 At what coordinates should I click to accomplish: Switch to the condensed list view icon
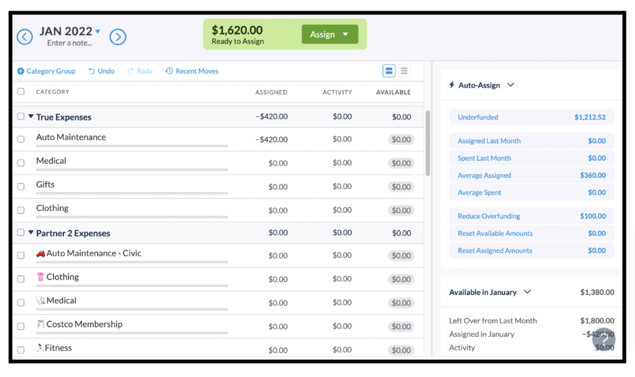(x=405, y=70)
